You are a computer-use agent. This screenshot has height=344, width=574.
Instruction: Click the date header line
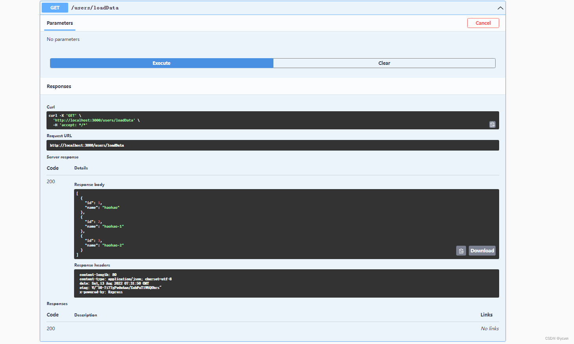(x=114, y=283)
